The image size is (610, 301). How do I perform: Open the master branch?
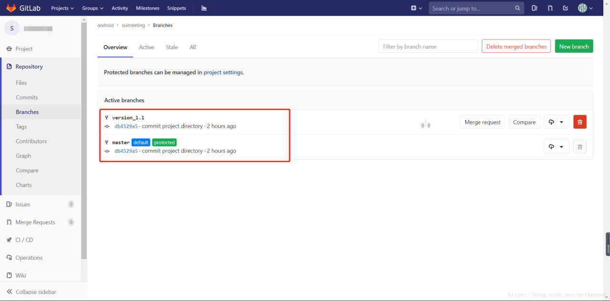(121, 142)
